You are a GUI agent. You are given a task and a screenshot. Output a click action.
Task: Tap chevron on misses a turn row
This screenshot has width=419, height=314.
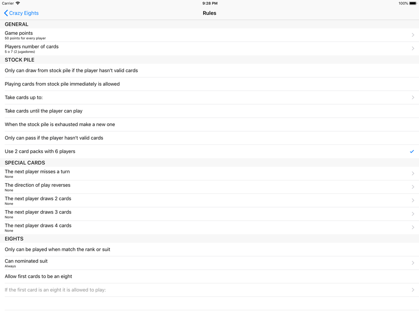click(413, 173)
